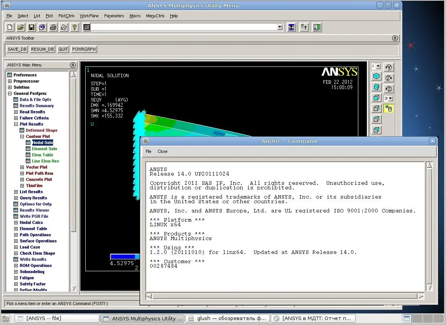Image resolution: width=446 pixels, height=325 pixels.
Task: Click the Report Generator icon
Action: (64, 27)
